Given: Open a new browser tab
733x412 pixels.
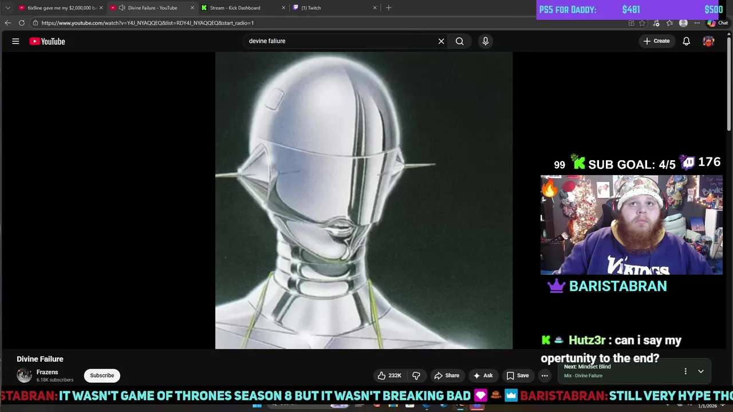Looking at the screenshot, I should 389,8.
